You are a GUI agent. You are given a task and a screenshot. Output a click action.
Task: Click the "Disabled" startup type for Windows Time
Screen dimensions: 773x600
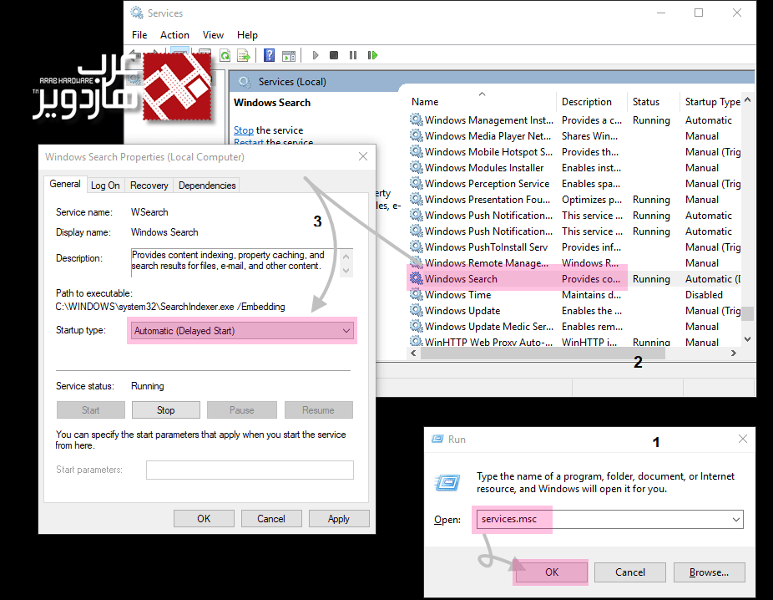[x=704, y=295]
